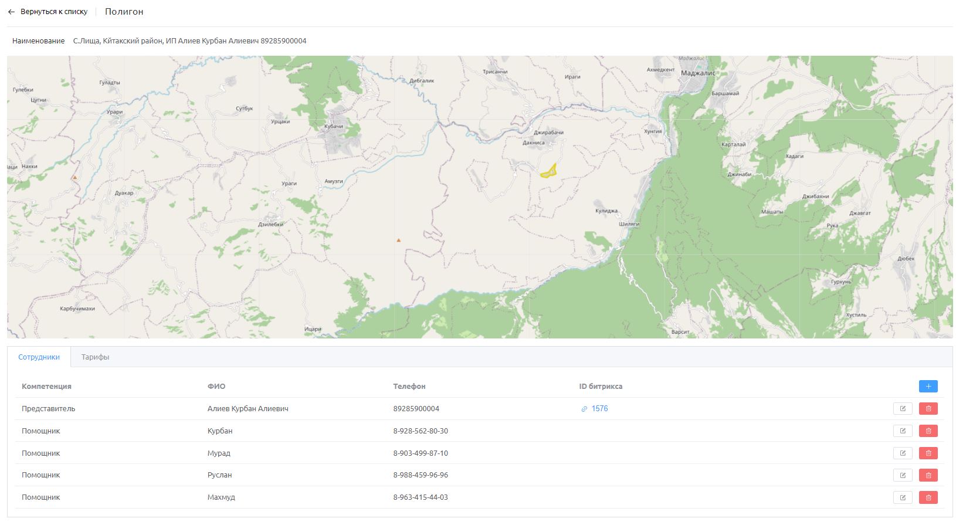
Task: Delete the Курбан assistant row
Action: pos(928,431)
